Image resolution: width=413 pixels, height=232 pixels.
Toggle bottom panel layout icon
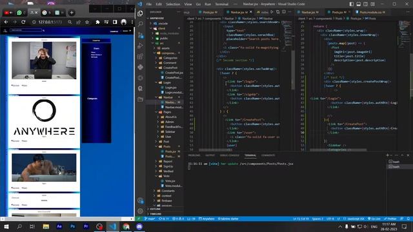coord(359,4)
